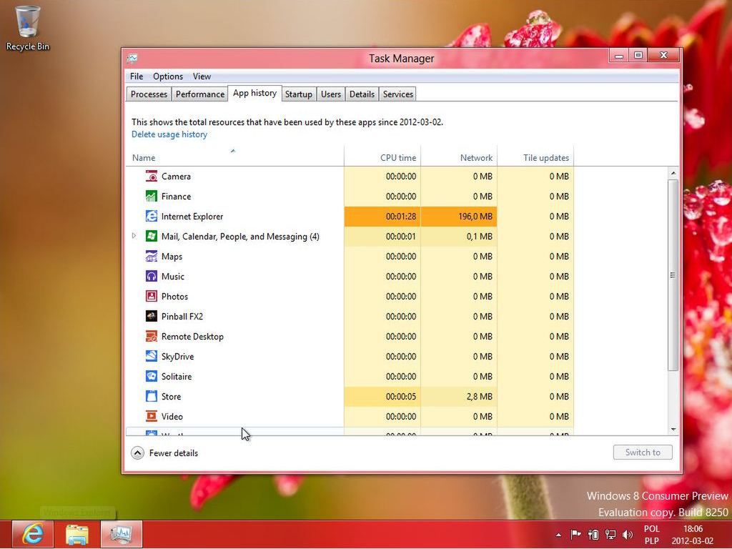This screenshot has width=732, height=549.
Task: Click the Task Manager taskbar button
Action: 121,535
